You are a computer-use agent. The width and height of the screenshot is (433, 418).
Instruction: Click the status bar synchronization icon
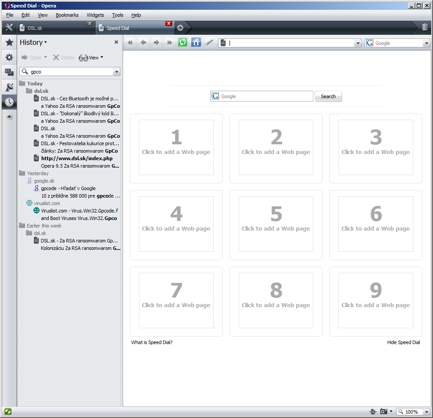pos(8,411)
